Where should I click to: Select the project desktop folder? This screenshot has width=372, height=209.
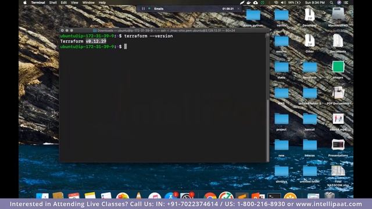coord(281,119)
